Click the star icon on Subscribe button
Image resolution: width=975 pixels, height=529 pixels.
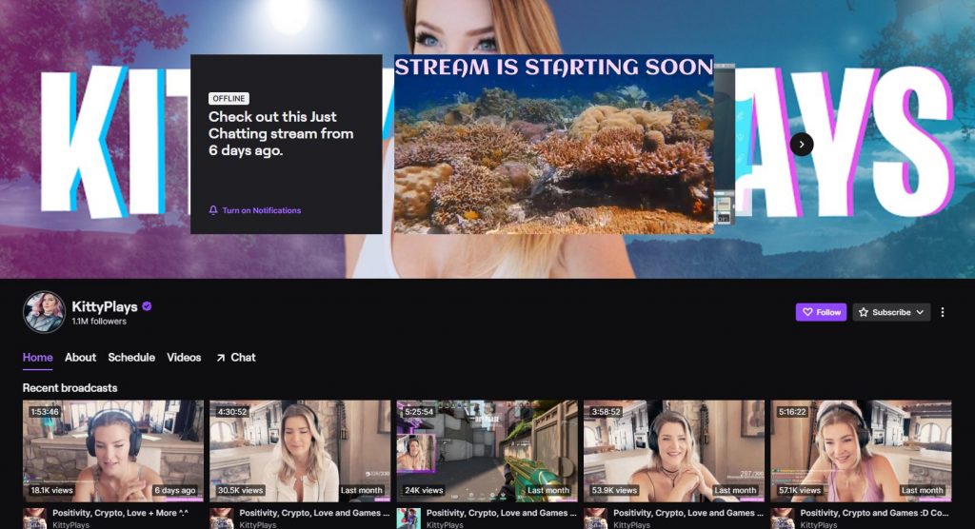coord(863,312)
